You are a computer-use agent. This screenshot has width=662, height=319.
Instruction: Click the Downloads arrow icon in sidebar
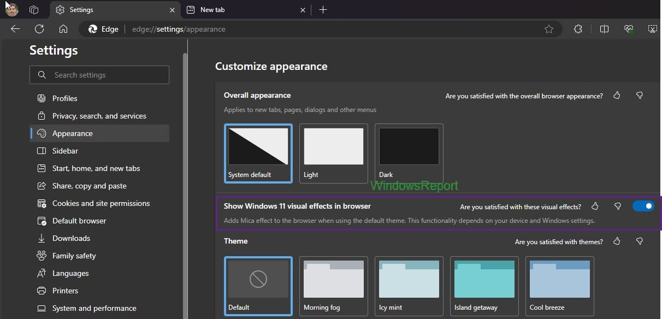(x=42, y=238)
